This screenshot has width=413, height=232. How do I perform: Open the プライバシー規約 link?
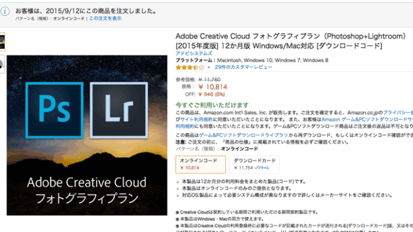click(398, 113)
